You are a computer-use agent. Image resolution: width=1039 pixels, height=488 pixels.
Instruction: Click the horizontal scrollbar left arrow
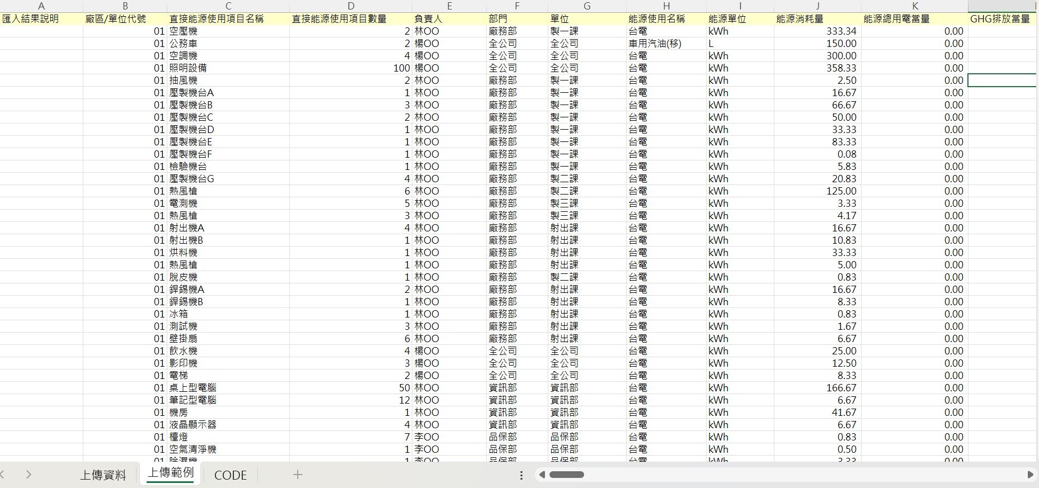click(x=542, y=475)
